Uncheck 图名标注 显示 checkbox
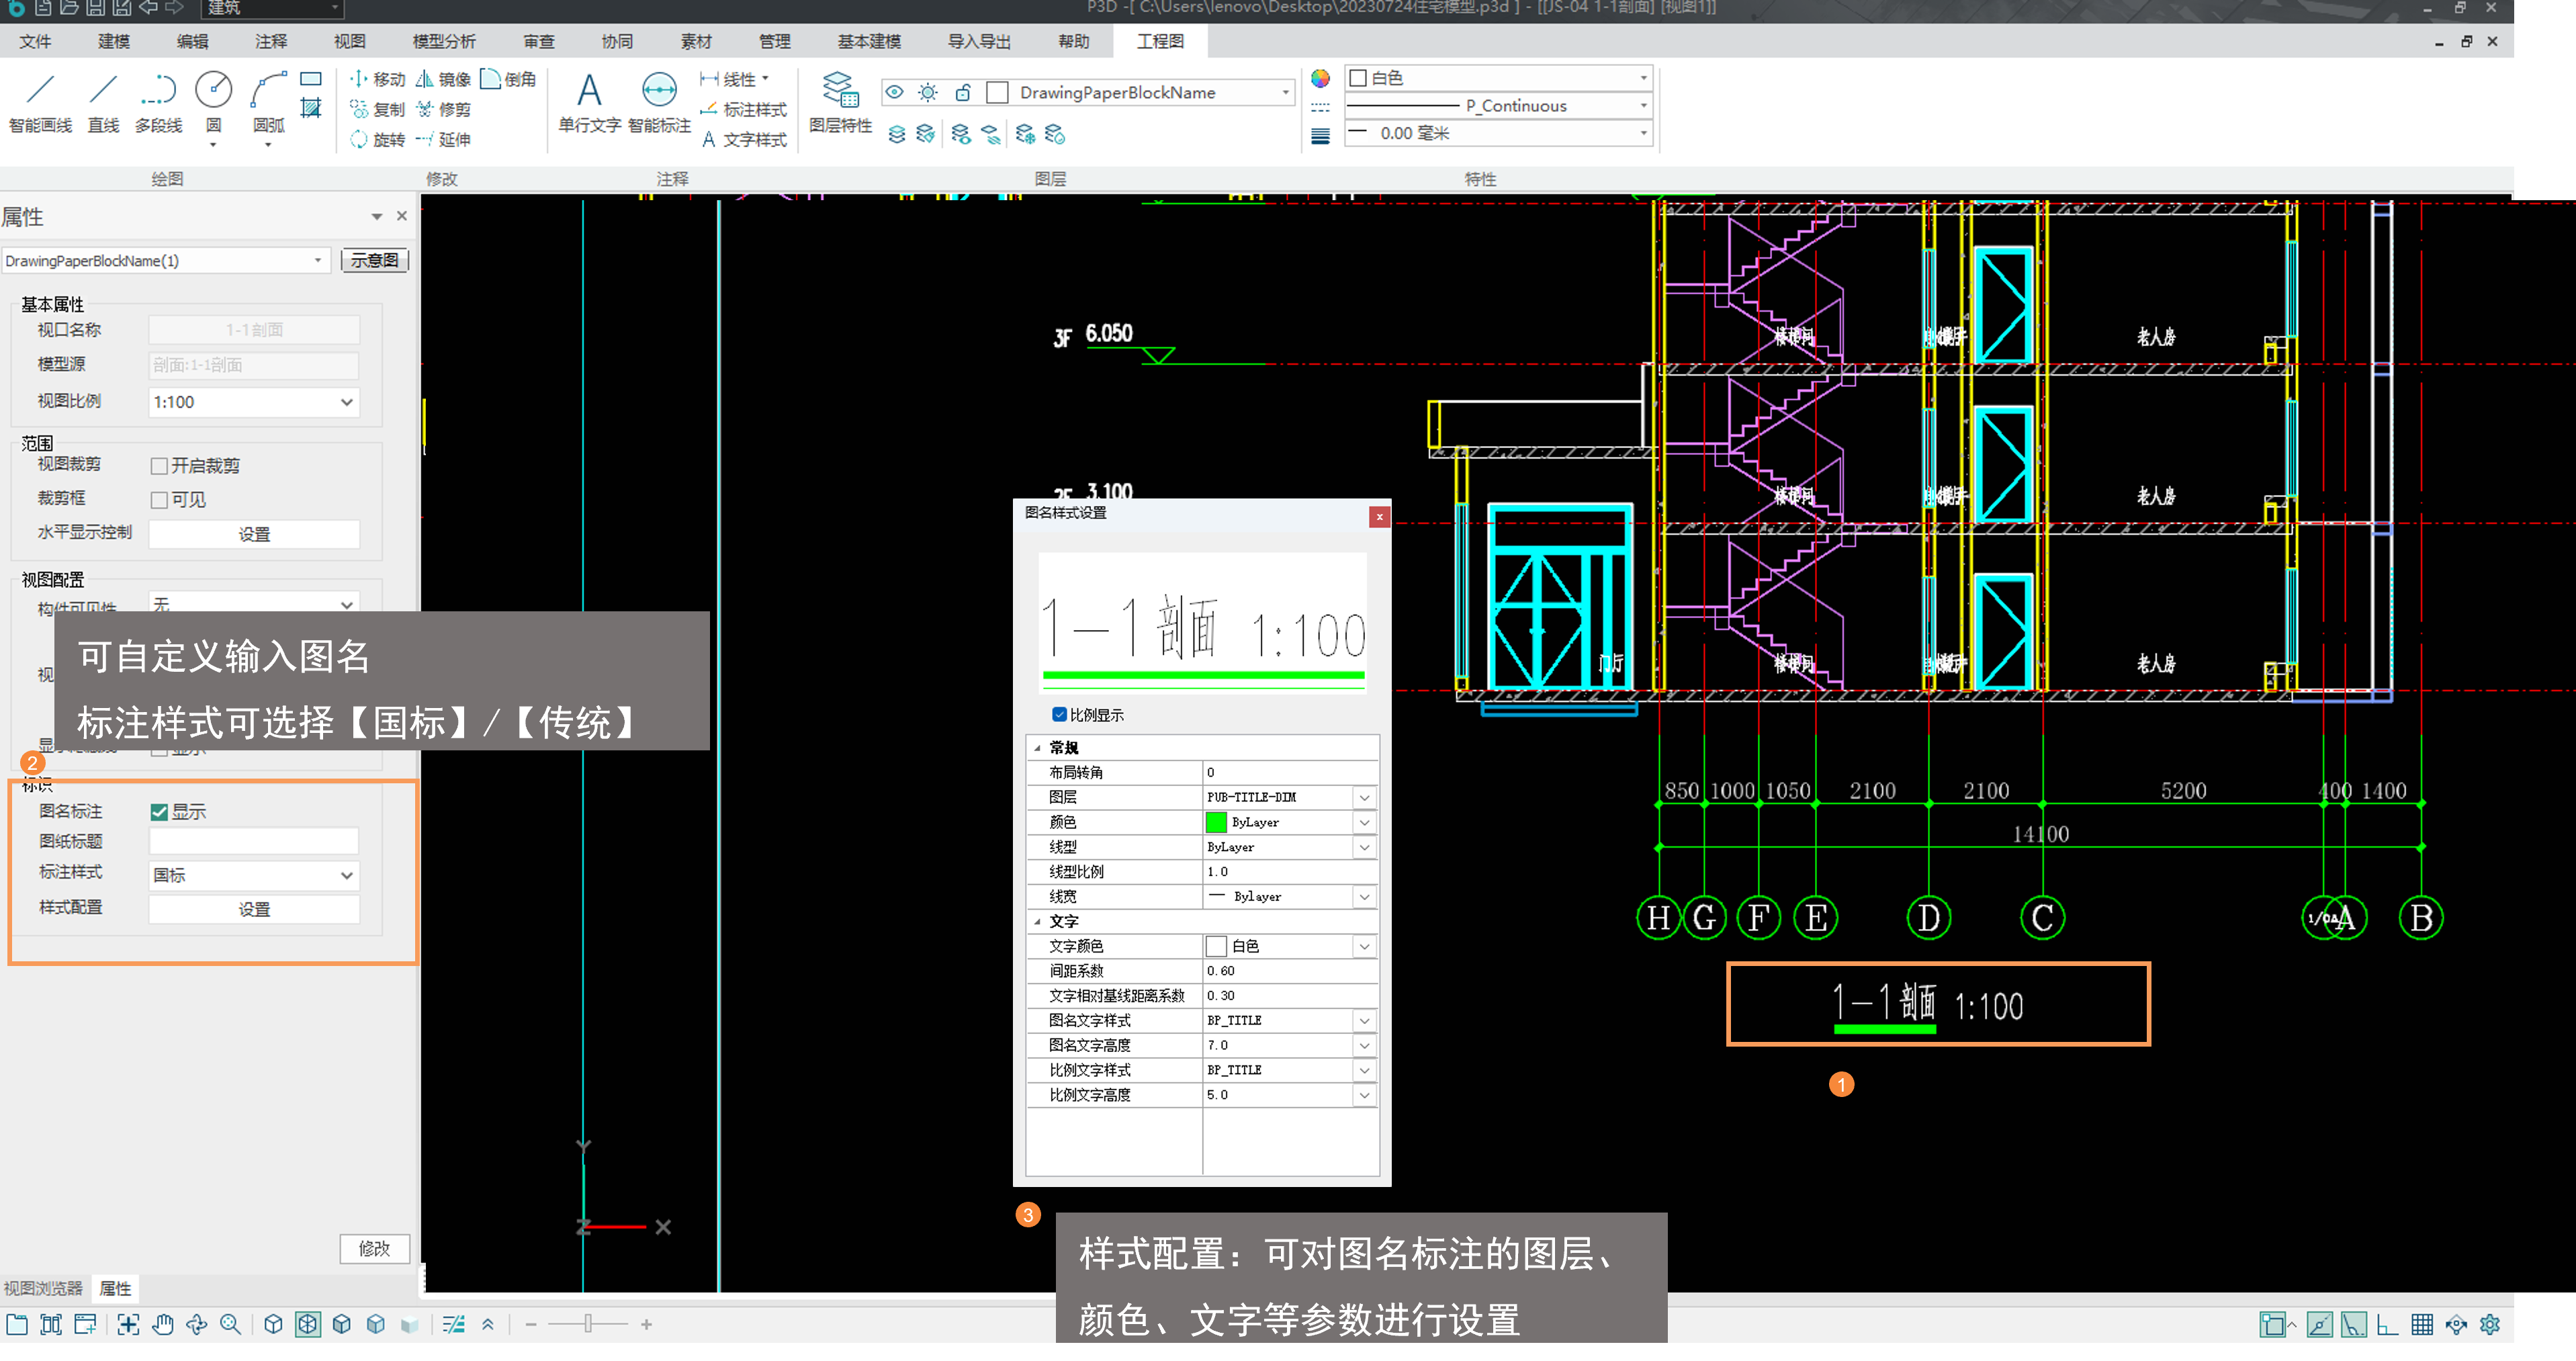Image resolution: width=2576 pixels, height=1361 pixels. pyautogui.click(x=159, y=812)
